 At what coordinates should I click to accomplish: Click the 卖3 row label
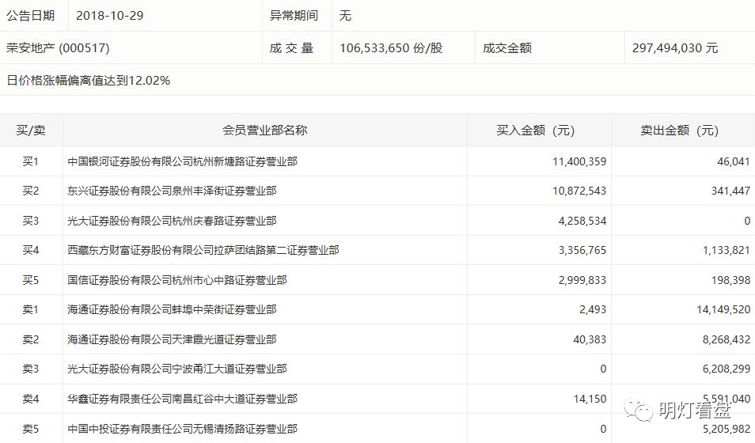click(x=30, y=369)
